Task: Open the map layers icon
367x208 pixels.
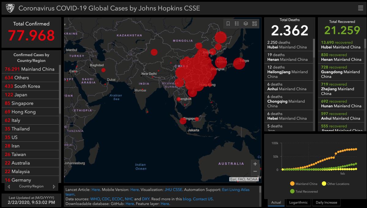Action: (245, 23)
